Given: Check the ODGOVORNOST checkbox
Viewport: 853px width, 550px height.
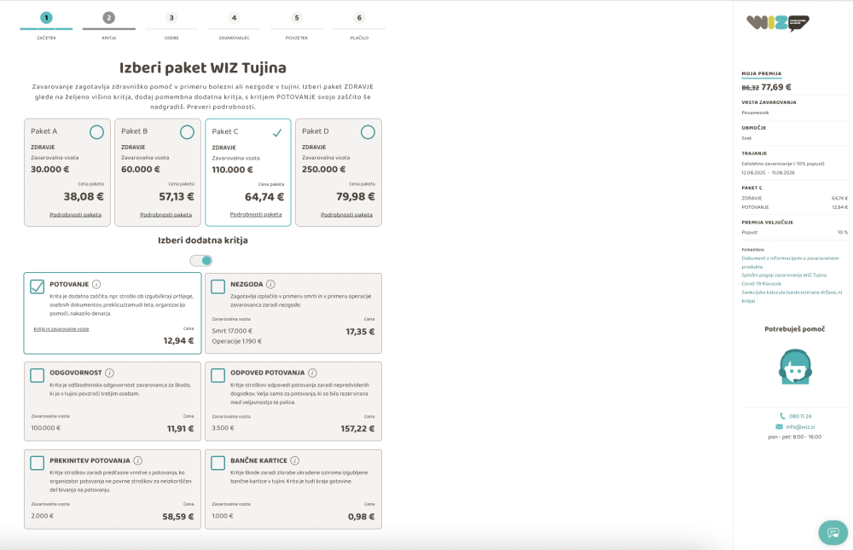Looking at the screenshot, I should click(x=37, y=375).
